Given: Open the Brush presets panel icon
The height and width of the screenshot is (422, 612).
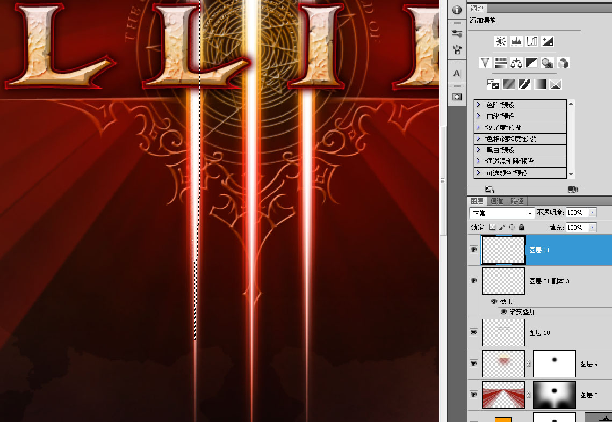Looking at the screenshot, I should point(457,33).
